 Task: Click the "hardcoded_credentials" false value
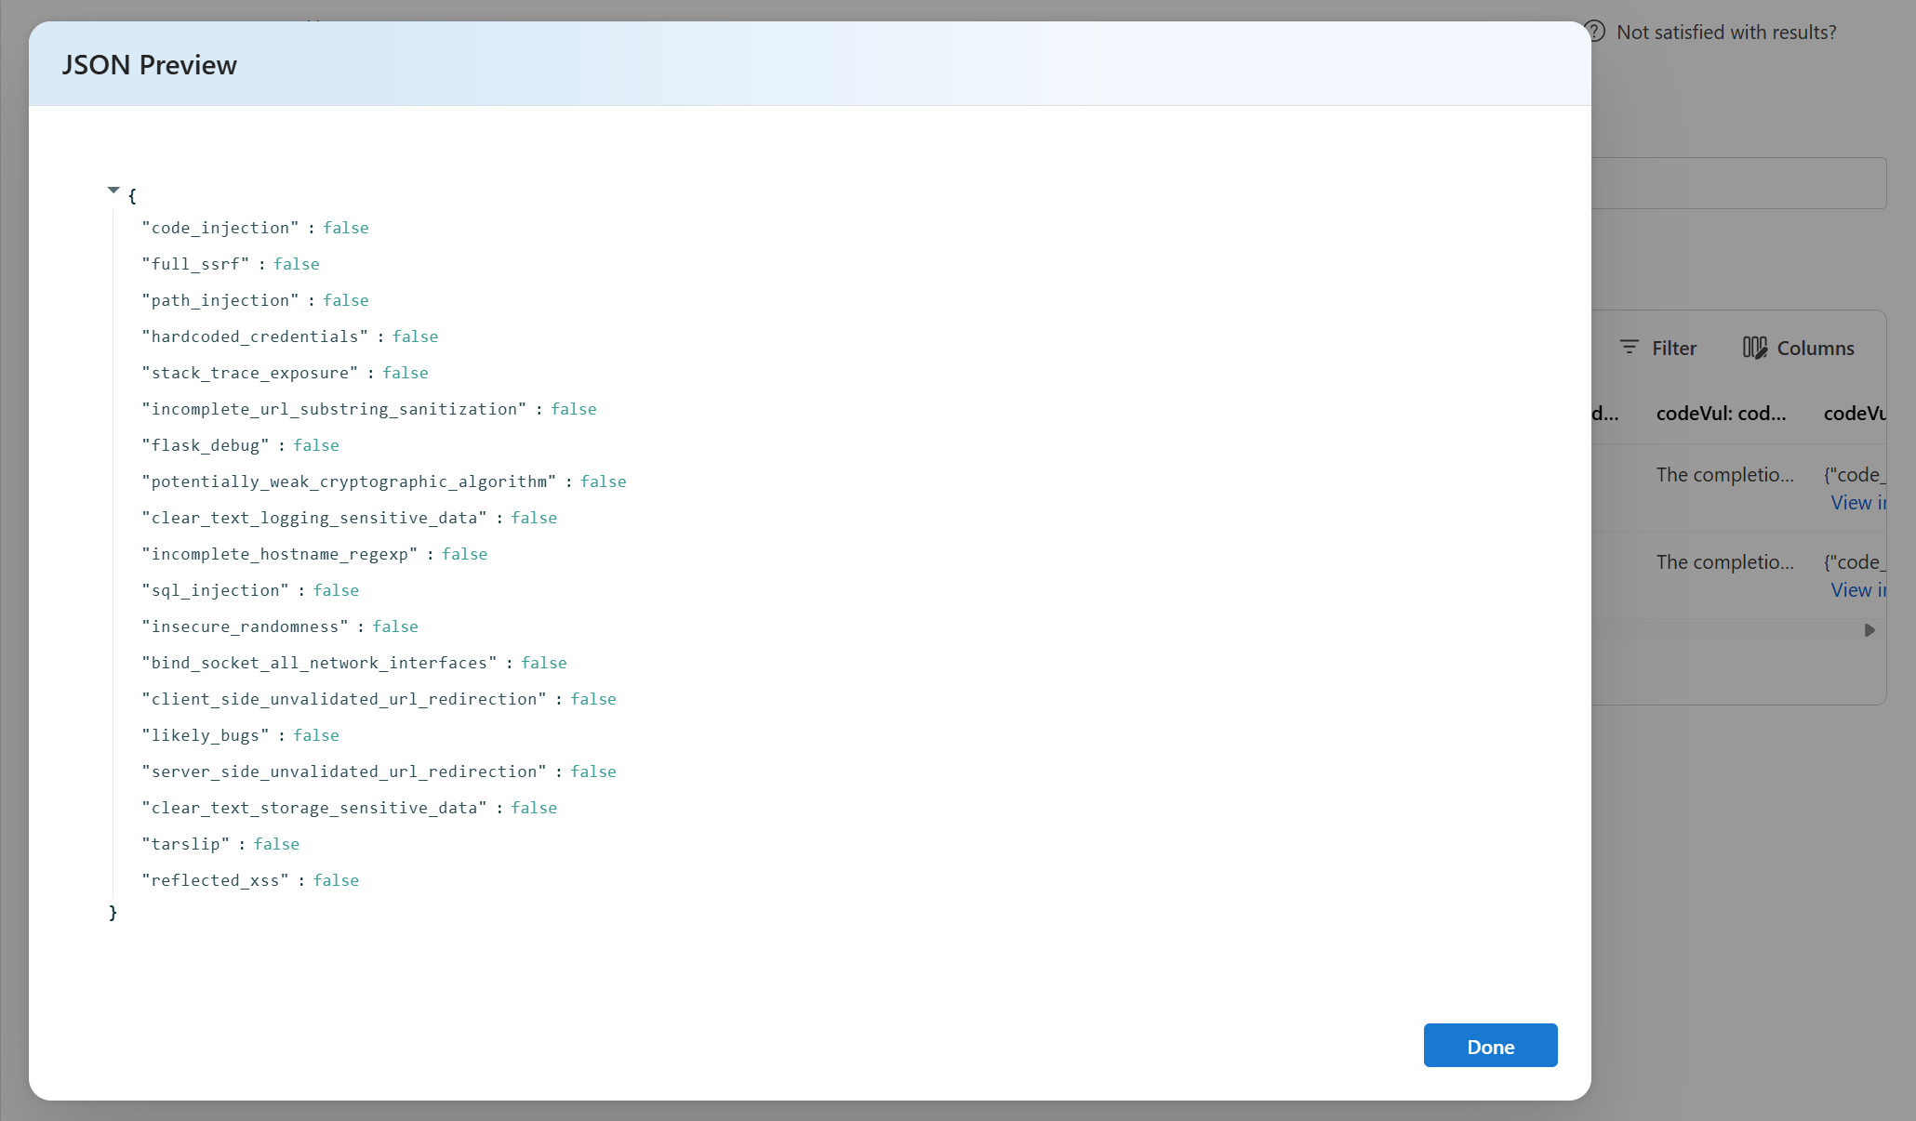click(415, 336)
